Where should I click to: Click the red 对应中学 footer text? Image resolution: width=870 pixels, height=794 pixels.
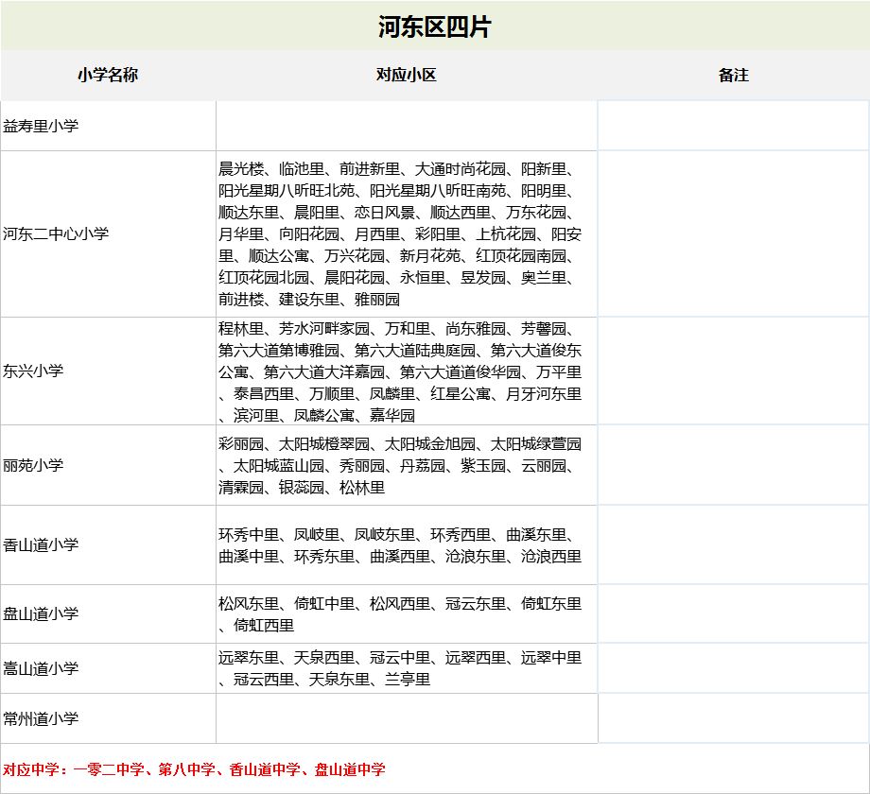pyautogui.click(x=194, y=769)
